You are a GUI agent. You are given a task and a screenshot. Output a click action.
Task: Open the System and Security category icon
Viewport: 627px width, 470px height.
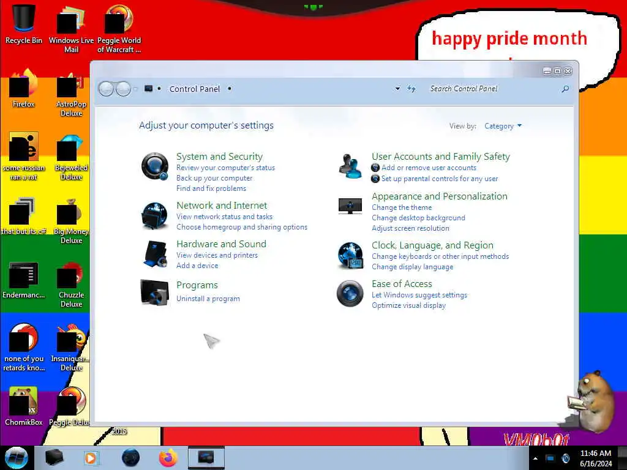(155, 166)
